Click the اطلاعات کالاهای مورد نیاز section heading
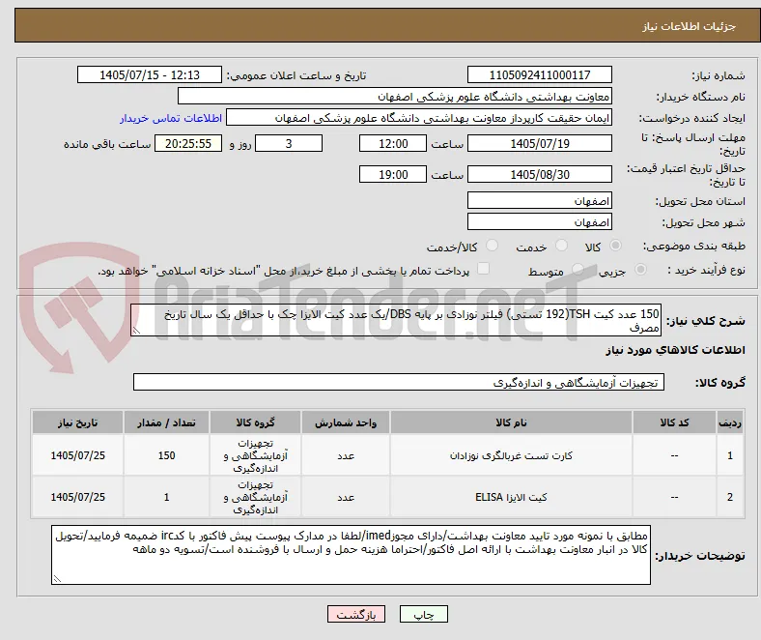 675,350
